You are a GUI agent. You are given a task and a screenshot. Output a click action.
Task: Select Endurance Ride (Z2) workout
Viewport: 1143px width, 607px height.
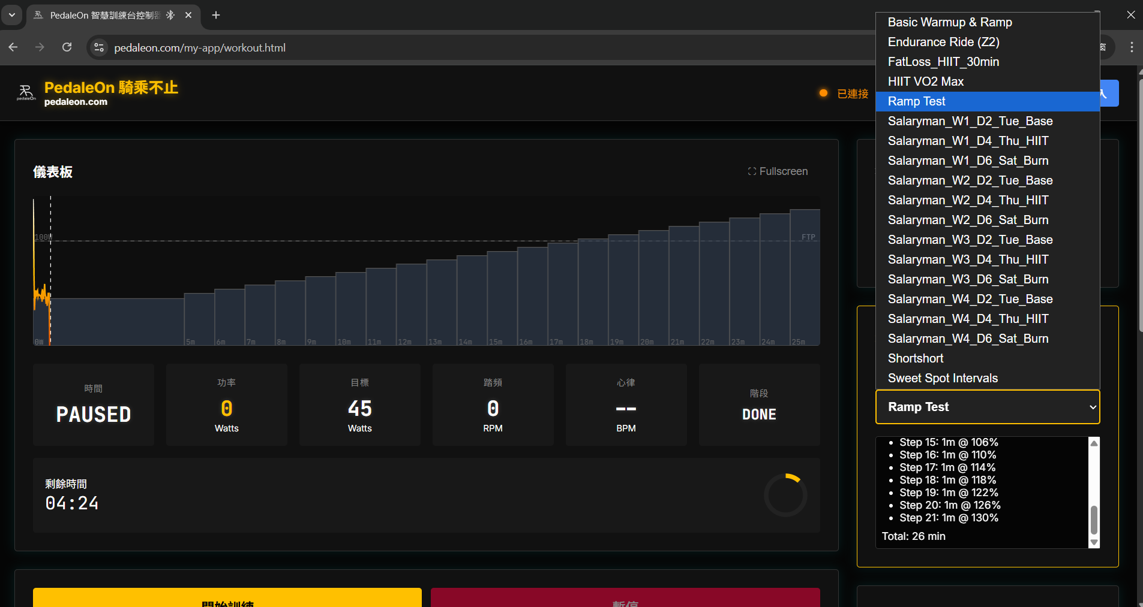click(x=943, y=42)
